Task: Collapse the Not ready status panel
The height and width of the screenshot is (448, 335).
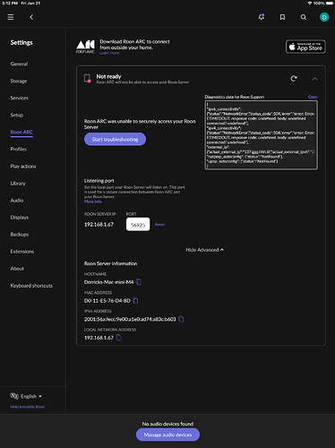Action: tap(314, 79)
